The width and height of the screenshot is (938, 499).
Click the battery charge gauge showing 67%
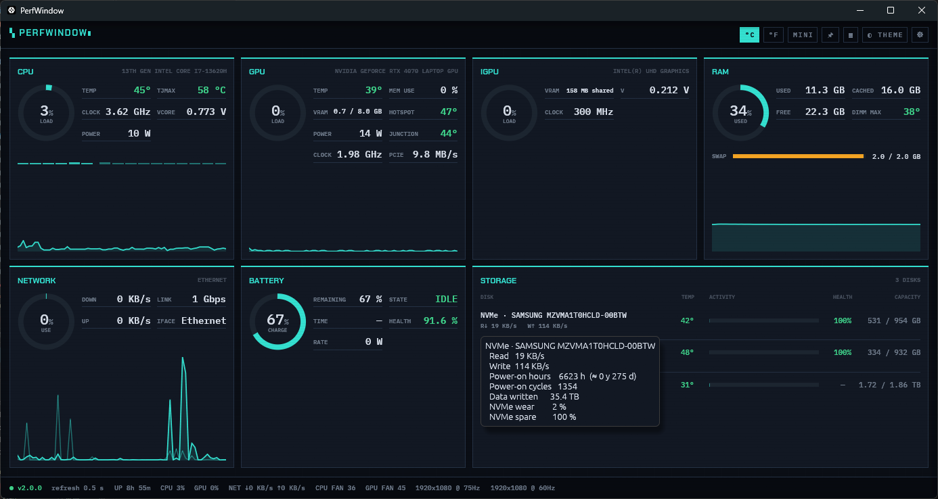pos(277,321)
